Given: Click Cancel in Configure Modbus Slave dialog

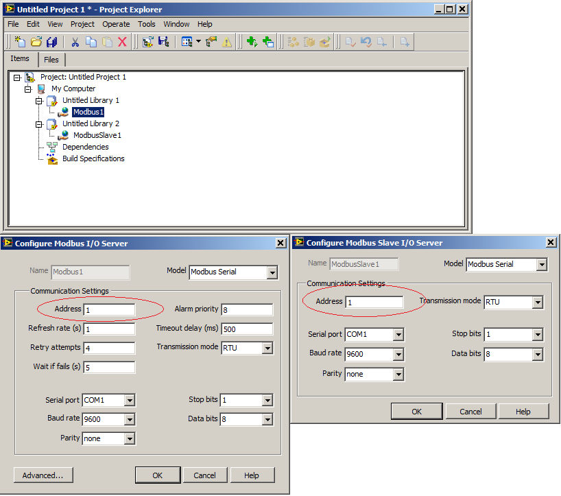Looking at the screenshot, I should [x=471, y=412].
